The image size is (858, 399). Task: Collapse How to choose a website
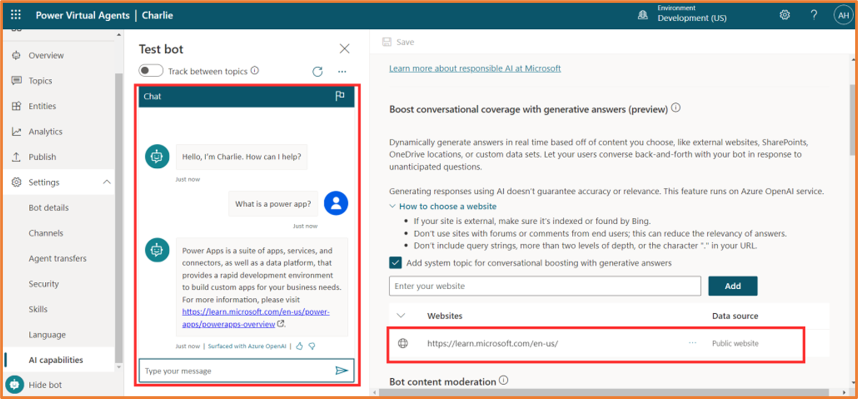tap(393, 206)
